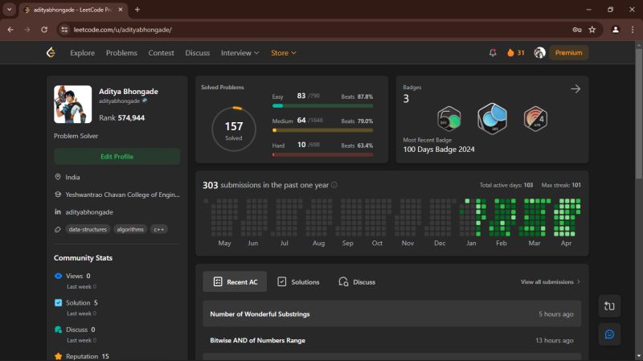
Task: Click the Hard progress bar
Action: [322, 154]
